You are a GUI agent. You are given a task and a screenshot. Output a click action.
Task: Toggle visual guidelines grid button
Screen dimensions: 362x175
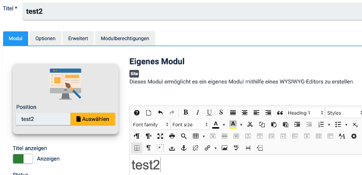pyautogui.click(x=137, y=148)
